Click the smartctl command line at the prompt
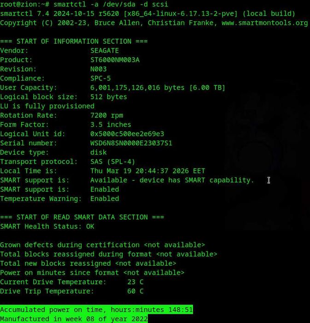Screen dimensions: 310x323 tap(84, 4)
